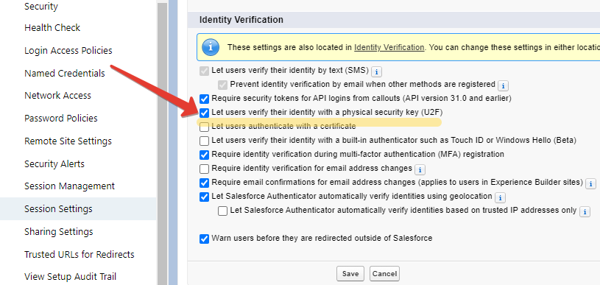Open View Setup Audit Trail
The height and width of the screenshot is (285, 600).
point(71,277)
